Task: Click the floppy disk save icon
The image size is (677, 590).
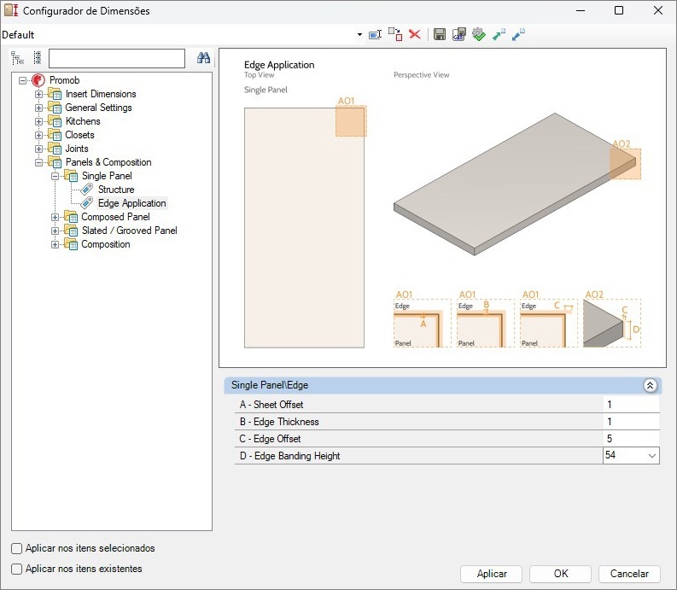Action: pos(440,34)
